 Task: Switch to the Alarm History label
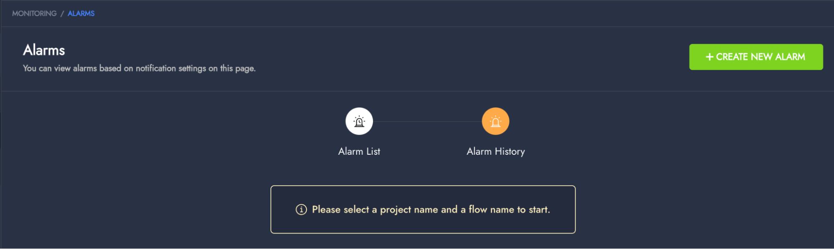(x=496, y=151)
